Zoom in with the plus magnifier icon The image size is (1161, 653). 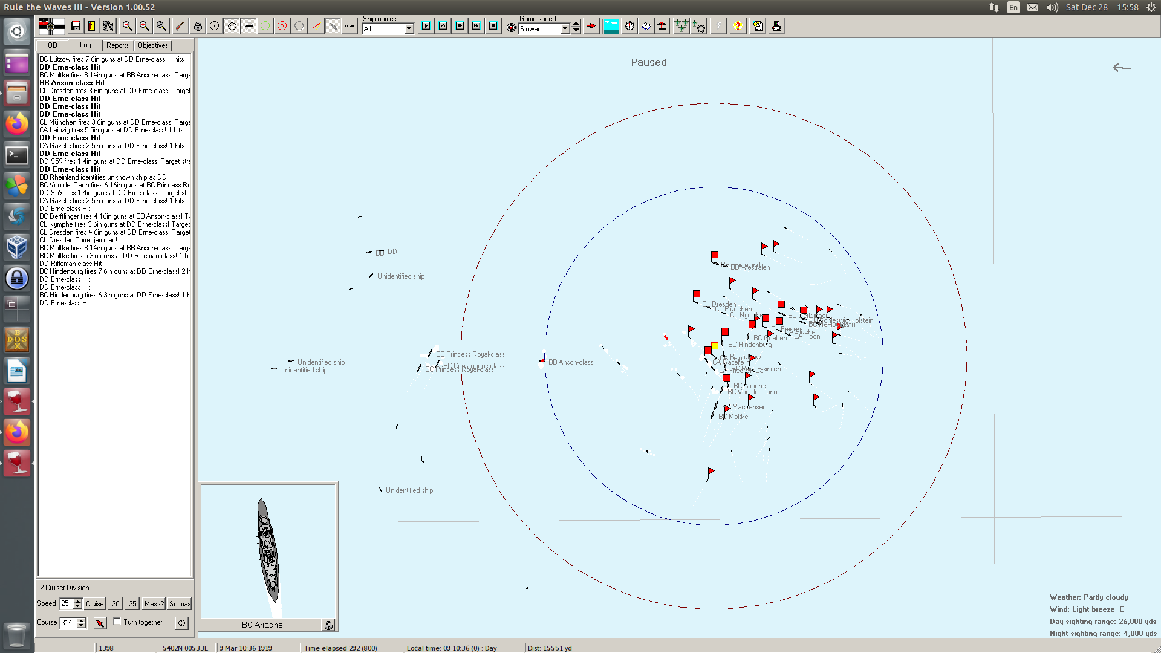(x=127, y=26)
